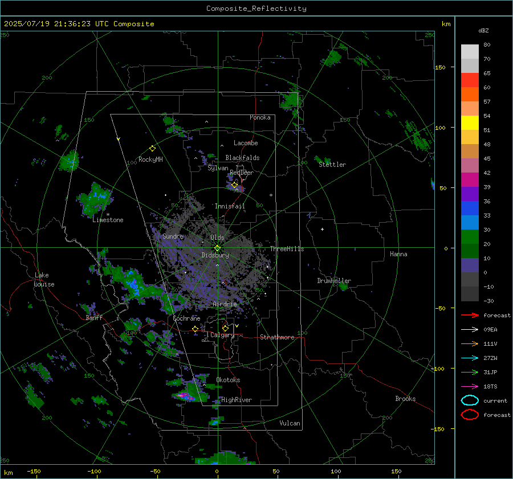
Task: Click the Calgary city label
Action: click(x=222, y=335)
